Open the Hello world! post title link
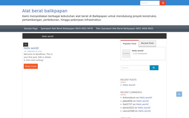Screen dimensions: 189x118 click(x=31, y=48)
